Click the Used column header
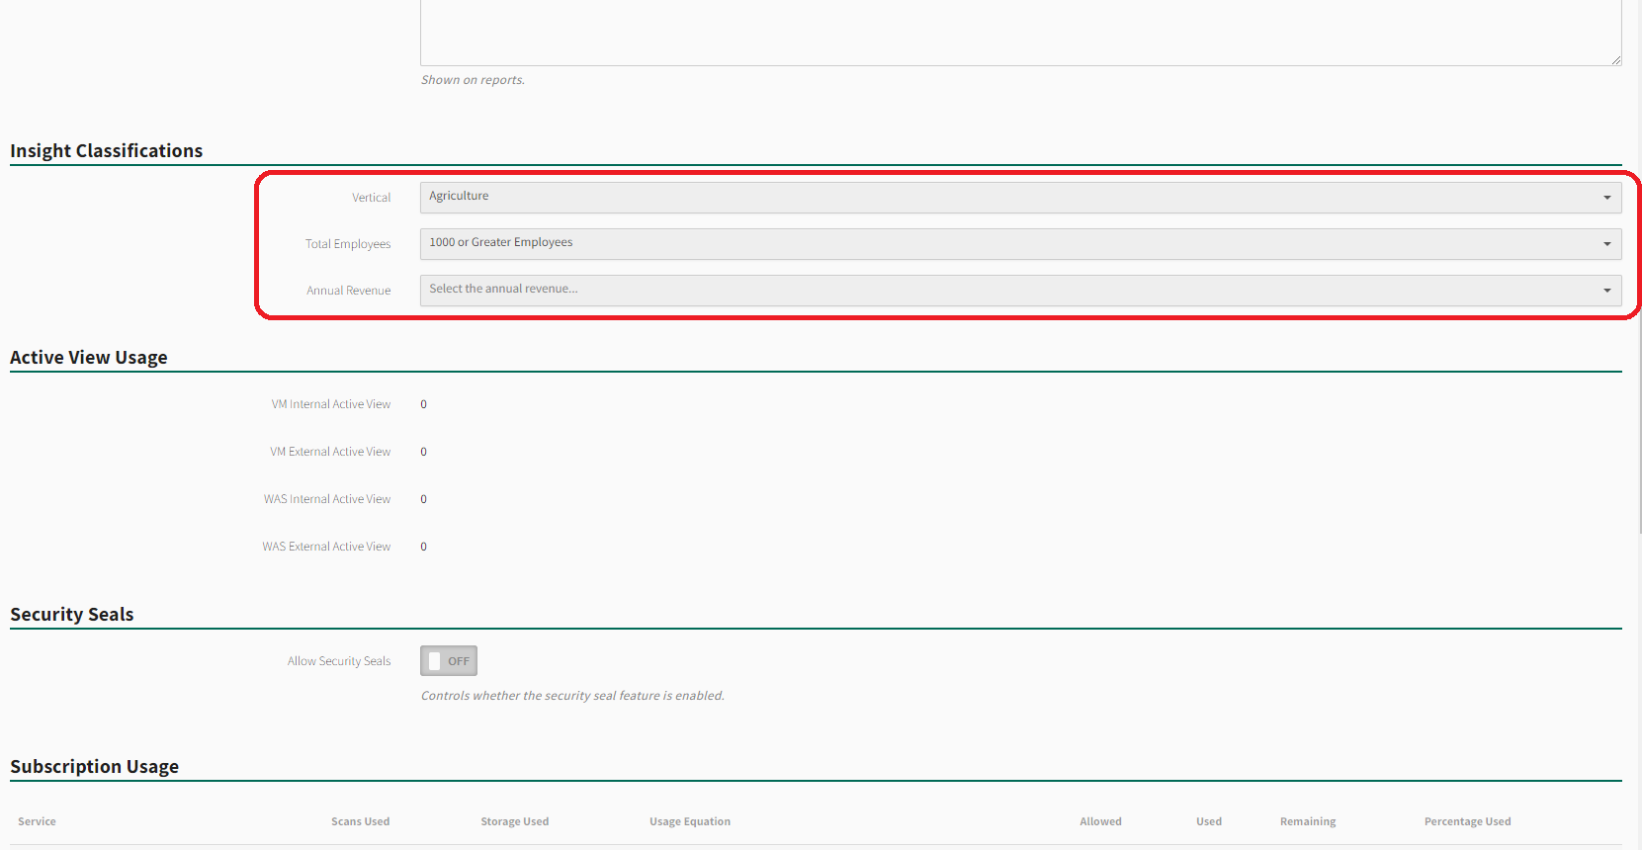1642x850 pixels. click(x=1208, y=821)
